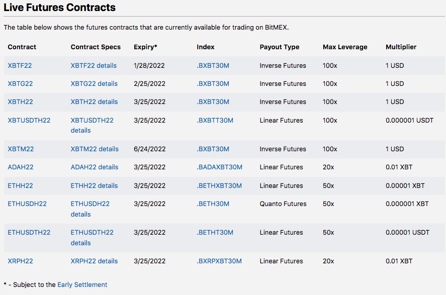Screen dimensions: 446x295
Task: Open XBTUSDTH22 details link
Action: [92, 125]
